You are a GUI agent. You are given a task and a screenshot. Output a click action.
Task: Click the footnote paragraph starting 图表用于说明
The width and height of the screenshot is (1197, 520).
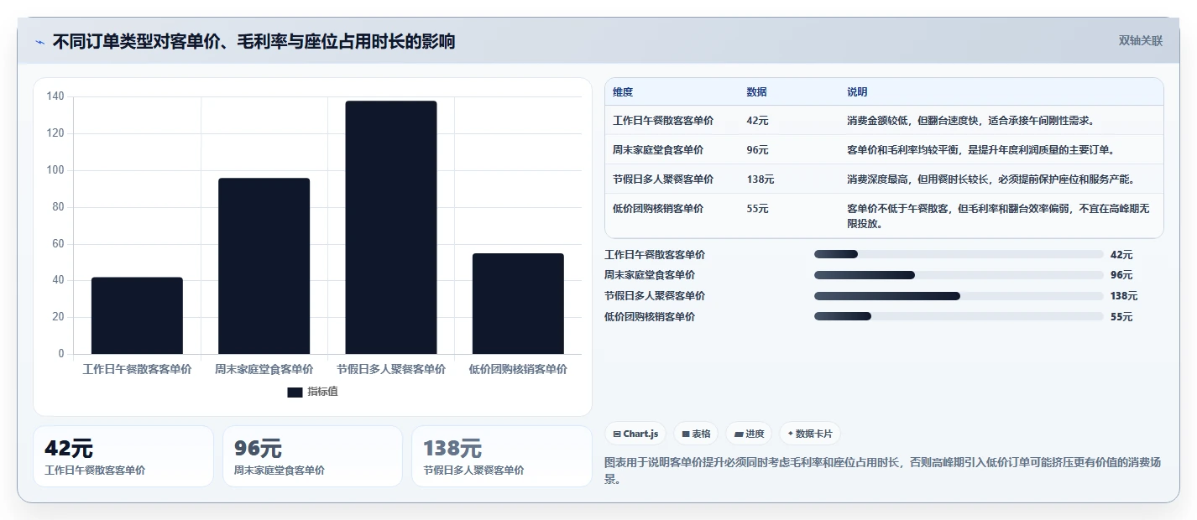883,471
